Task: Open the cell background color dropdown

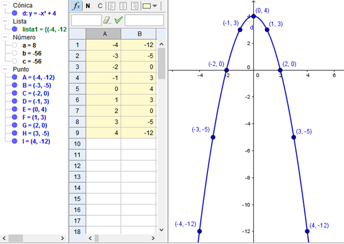Action: pyautogui.click(x=155, y=6)
